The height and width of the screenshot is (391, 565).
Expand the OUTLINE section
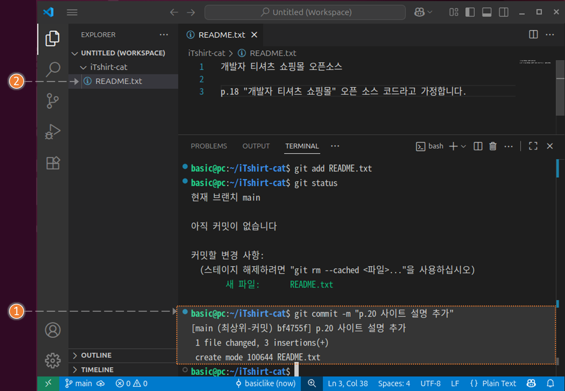(123, 355)
